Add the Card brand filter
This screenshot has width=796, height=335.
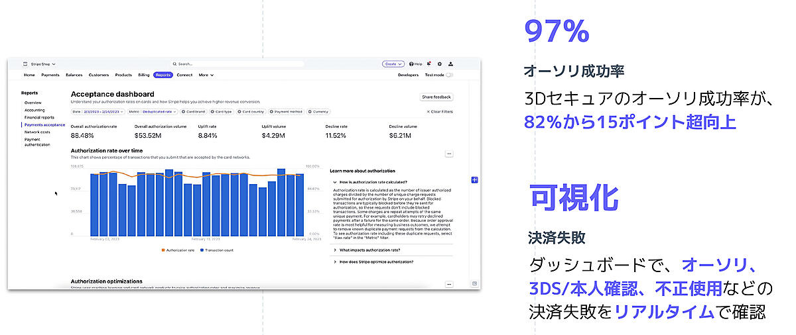point(193,112)
